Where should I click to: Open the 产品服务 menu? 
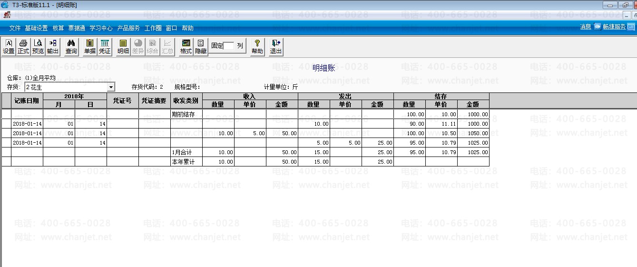(x=128, y=28)
